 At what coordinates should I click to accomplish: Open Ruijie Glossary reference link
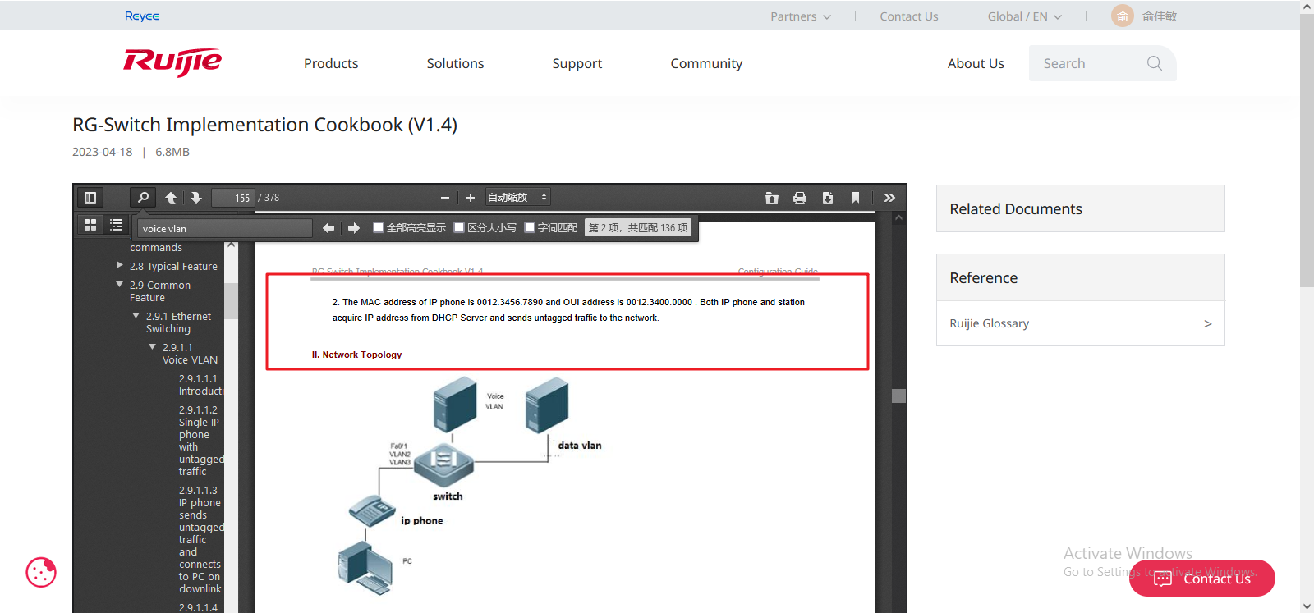click(990, 323)
